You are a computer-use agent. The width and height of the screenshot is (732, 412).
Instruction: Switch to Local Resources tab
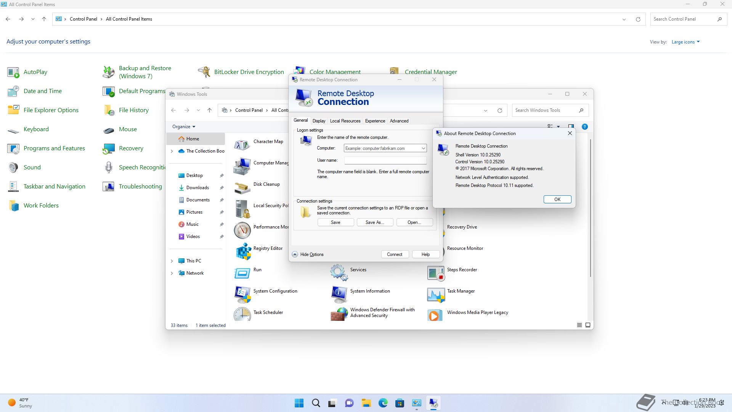click(345, 121)
